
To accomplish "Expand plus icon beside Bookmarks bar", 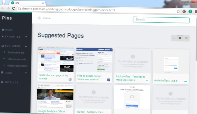I will tap(4, 52).
